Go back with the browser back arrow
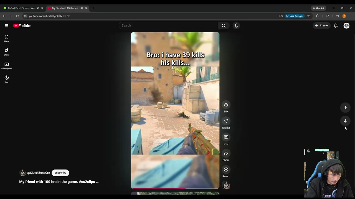The image size is (355, 199). click(x=4, y=16)
